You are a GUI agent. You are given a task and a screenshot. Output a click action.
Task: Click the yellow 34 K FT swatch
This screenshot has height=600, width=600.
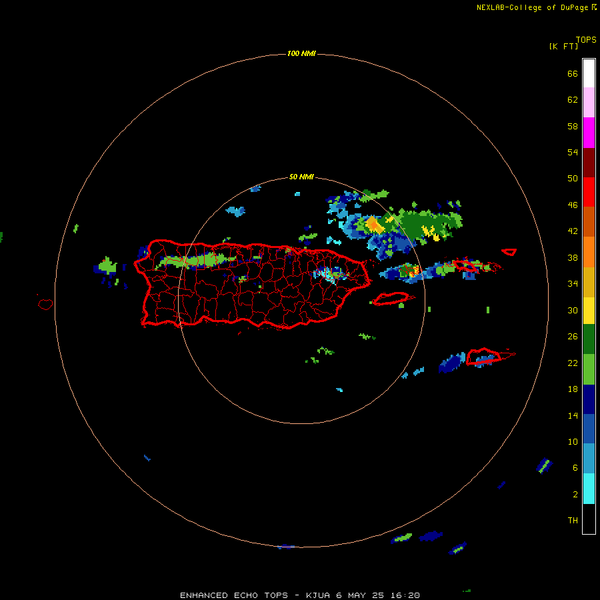coord(589,311)
